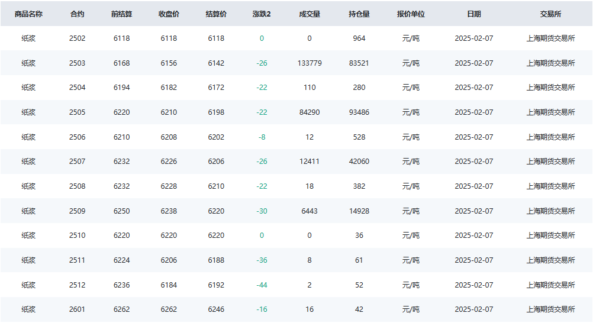The image size is (593, 329).
Task: Select the -44 change value
Action: pyautogui.click(x=262, y=285)
